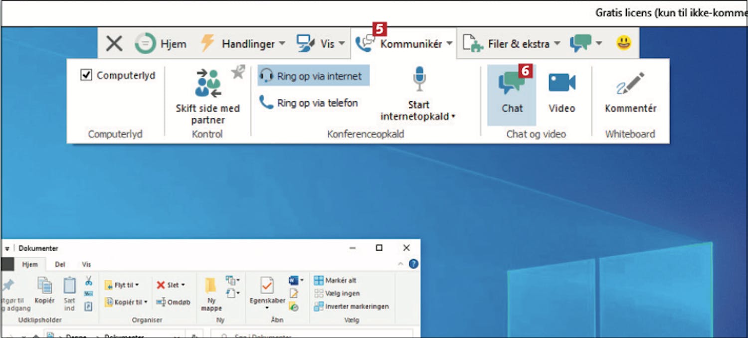Screen dimensions: 748x338
Task: Click the smiley feedback icon
Action: (x=623, y=43)
